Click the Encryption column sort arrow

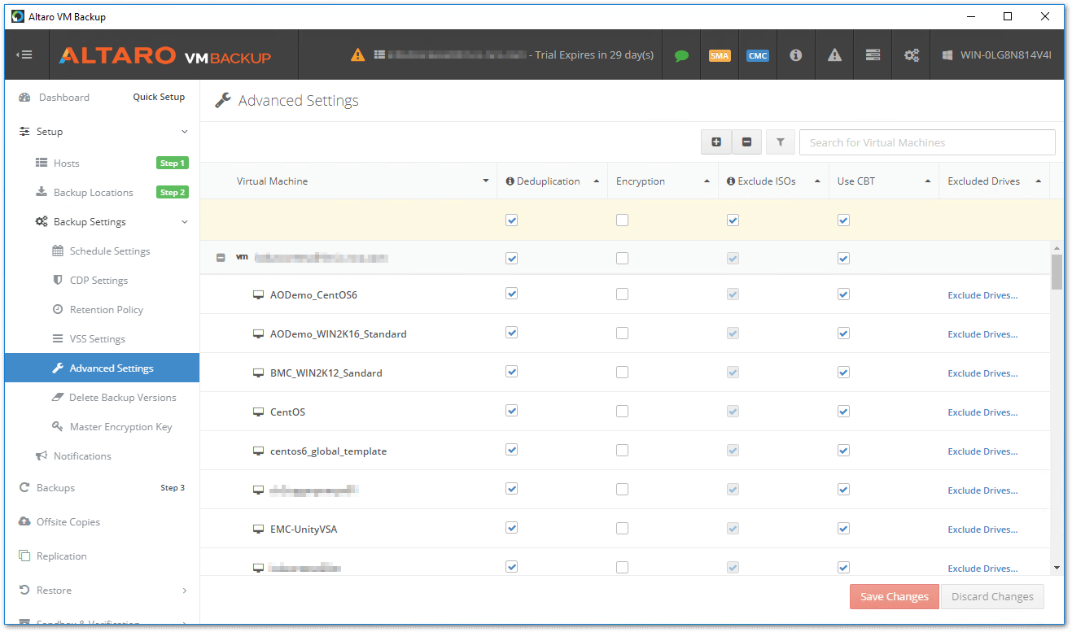click(707, 181)
